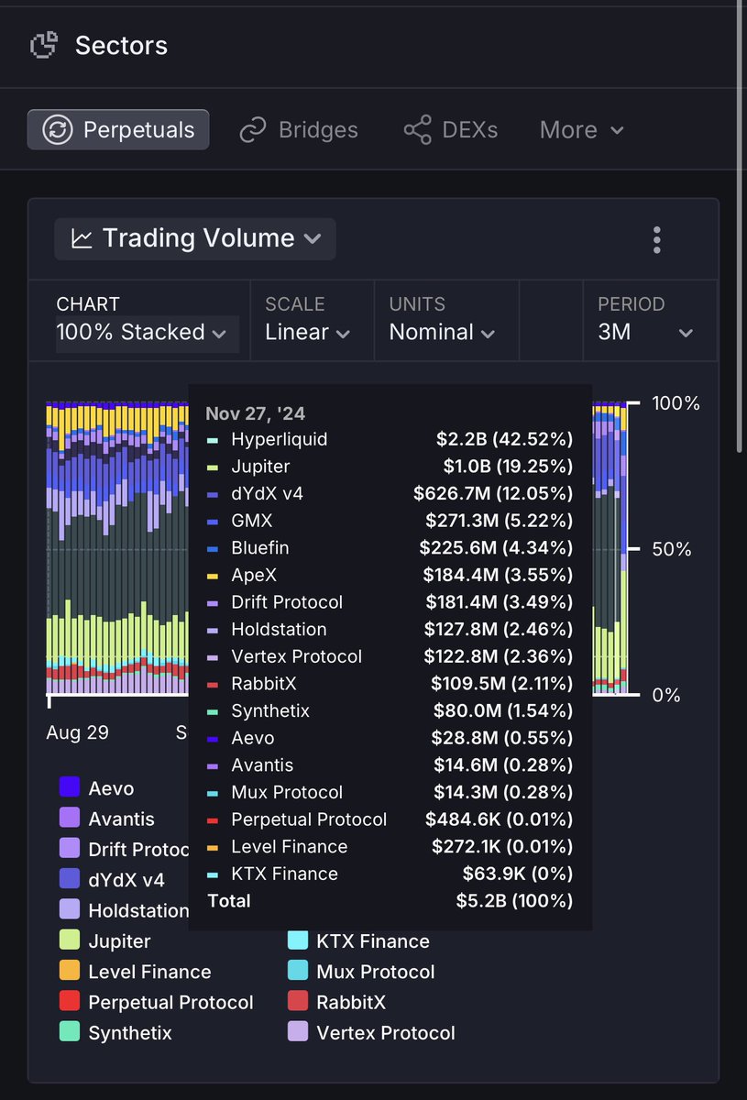Click the Hyperliquid tooltip row
The image size is (747, 1100).
click(390, 439)
